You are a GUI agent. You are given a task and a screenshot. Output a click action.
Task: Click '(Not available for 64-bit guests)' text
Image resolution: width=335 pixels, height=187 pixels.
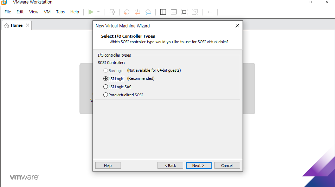point(154,70)
